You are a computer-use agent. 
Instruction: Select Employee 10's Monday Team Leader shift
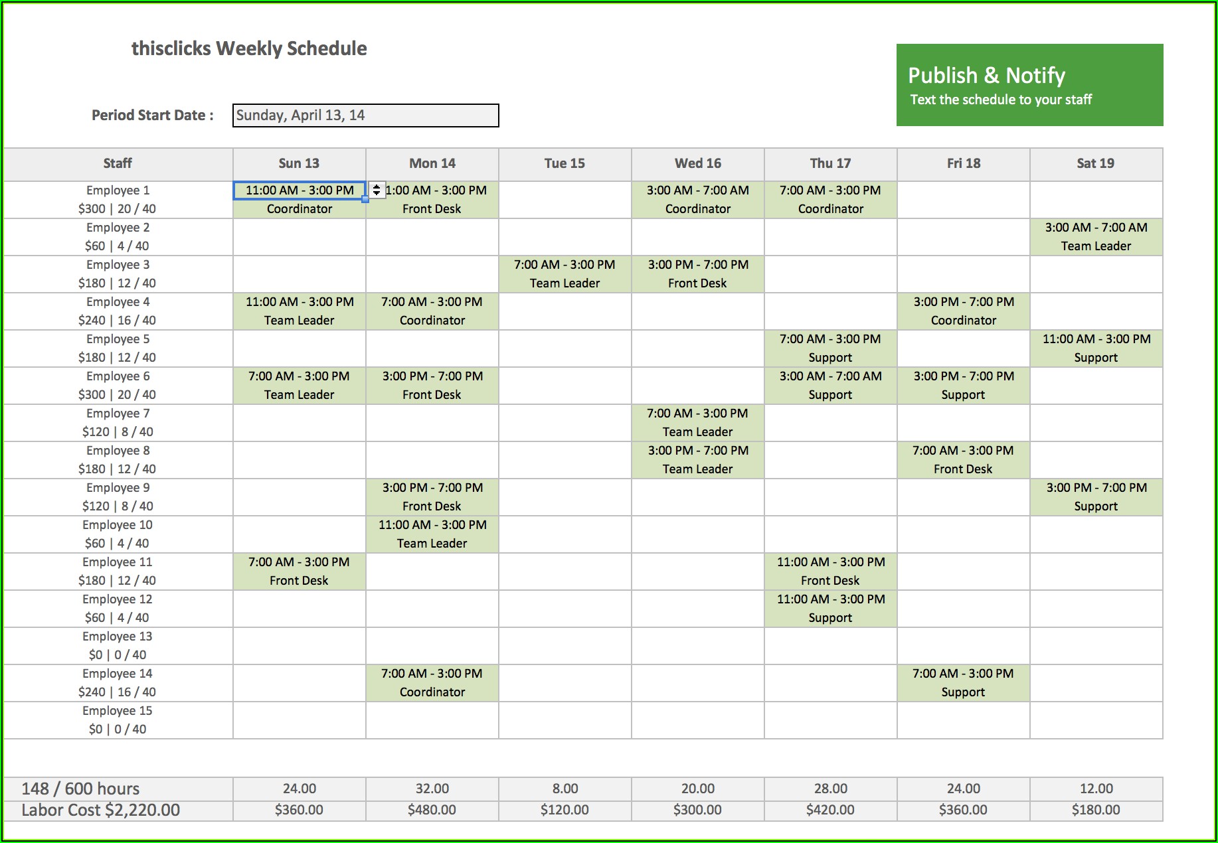click(432, 534)
